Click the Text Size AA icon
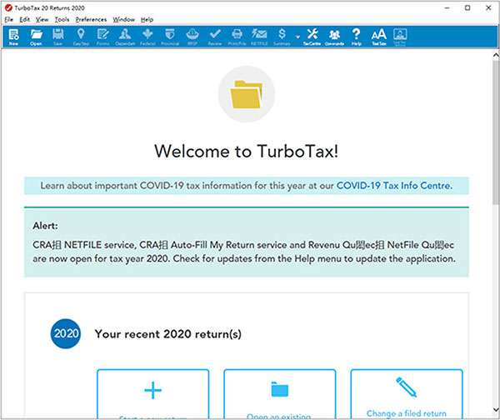 [x=379, y=37]
